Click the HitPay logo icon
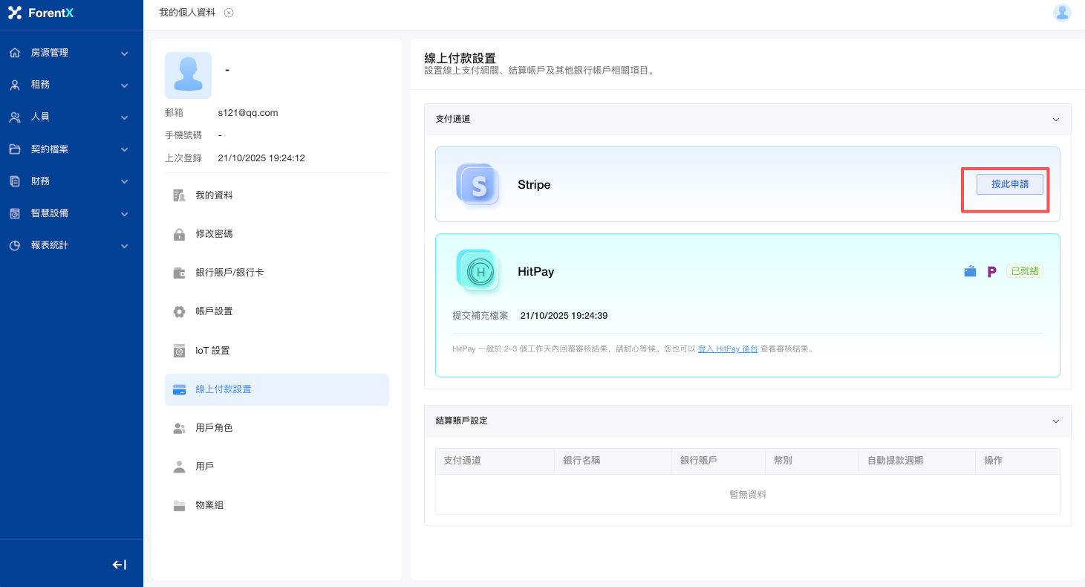 478,272
